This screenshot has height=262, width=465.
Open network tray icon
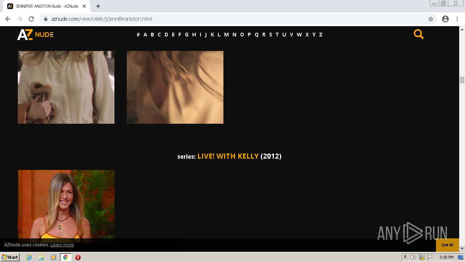[x=422, y=257]
